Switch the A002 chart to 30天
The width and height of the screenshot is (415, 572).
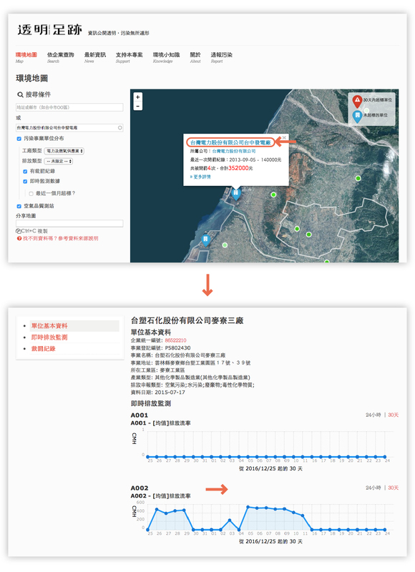(393, 488)
